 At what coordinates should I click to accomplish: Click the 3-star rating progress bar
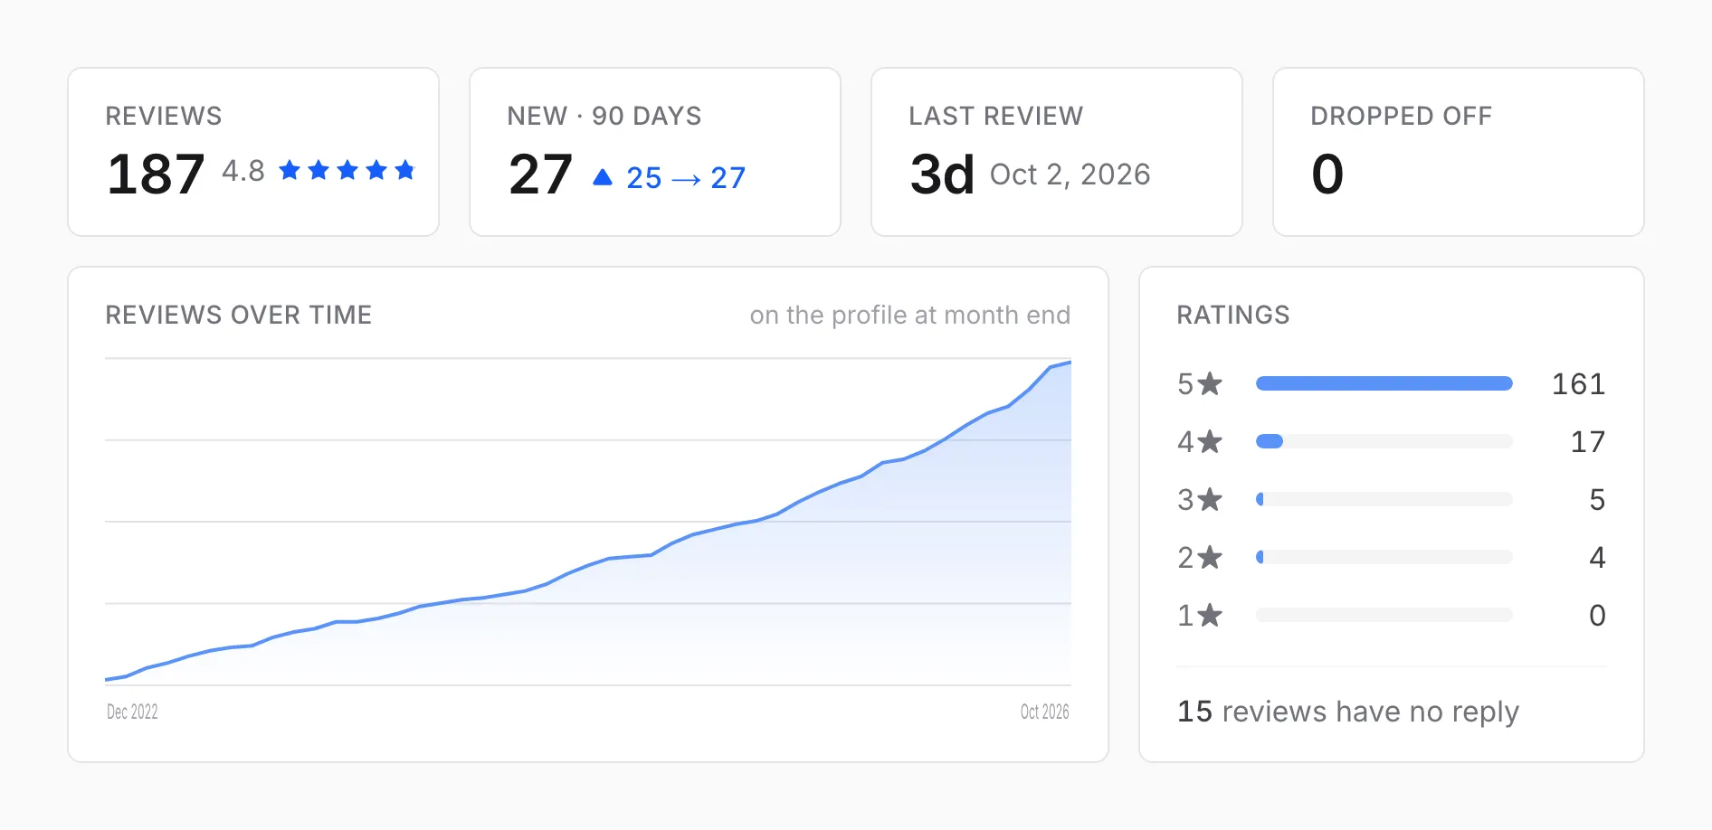[1384, 499]
